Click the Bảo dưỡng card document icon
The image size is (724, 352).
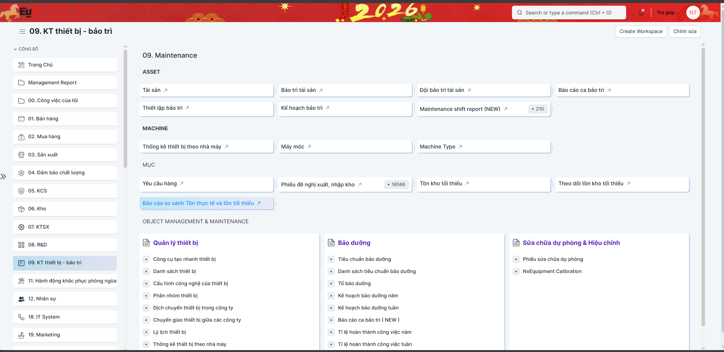331,243
